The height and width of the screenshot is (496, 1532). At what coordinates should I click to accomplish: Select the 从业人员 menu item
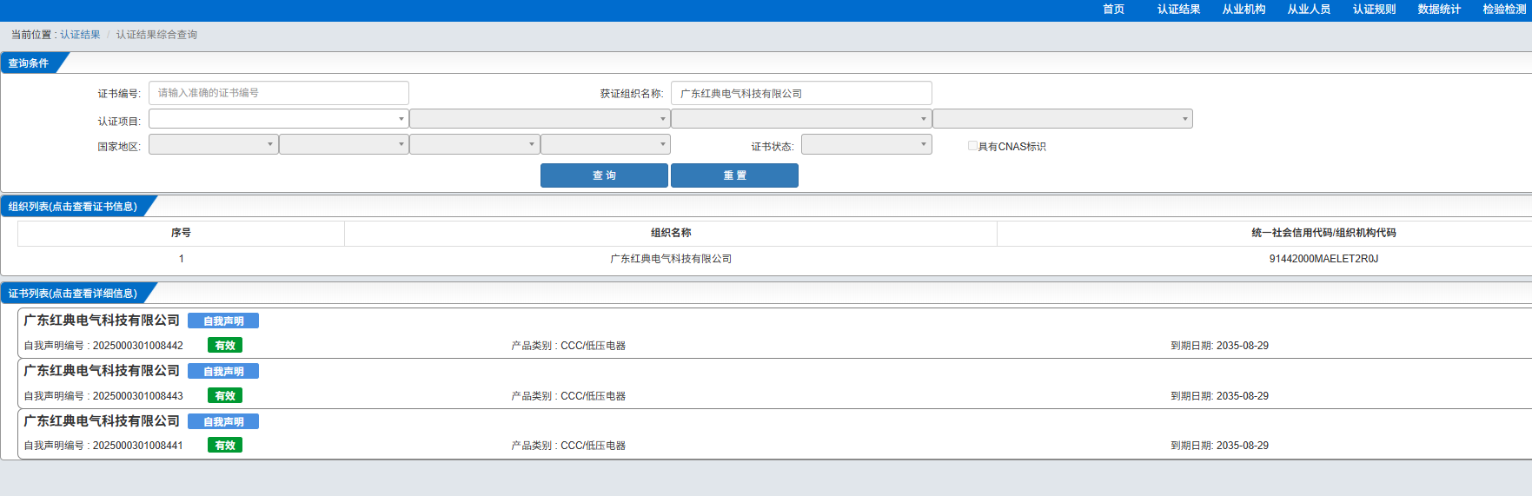[x=1309, y=10]
